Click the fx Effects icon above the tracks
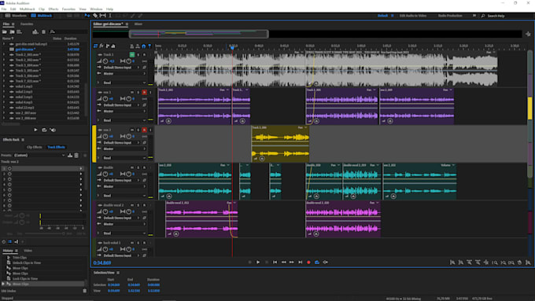535x301 pixels. click(x=101, y=46)
